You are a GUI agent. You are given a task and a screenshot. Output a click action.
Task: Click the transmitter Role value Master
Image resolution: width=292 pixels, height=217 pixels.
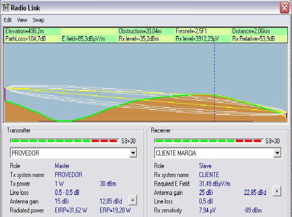tap(62, 166)
